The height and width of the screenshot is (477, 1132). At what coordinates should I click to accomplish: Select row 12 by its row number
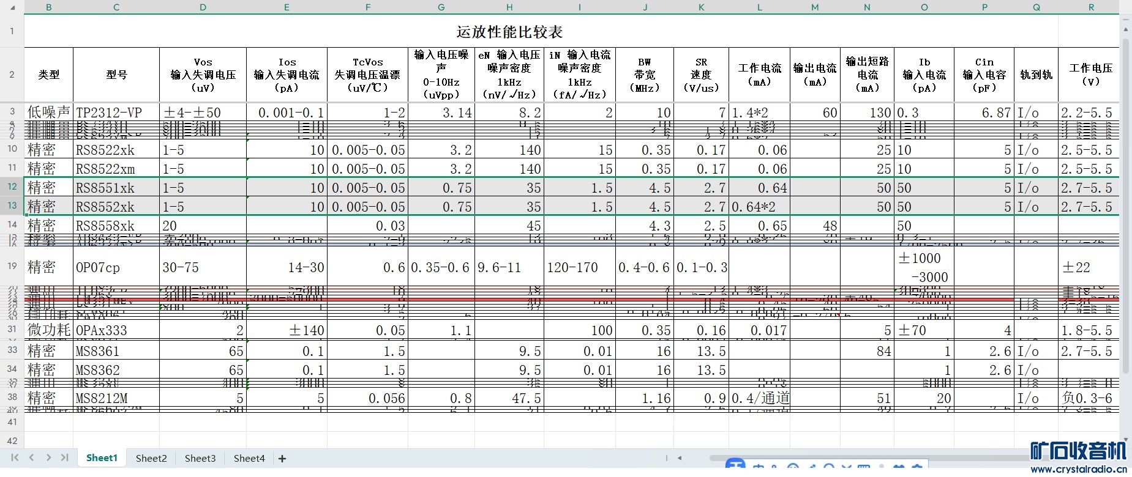point(12,187)
